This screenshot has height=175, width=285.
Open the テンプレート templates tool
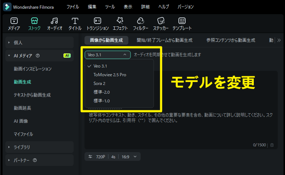tap(182, 24)
